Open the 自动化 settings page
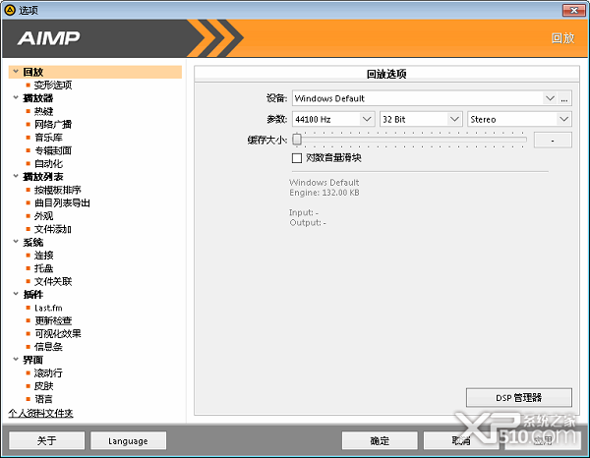 (48, 163)
